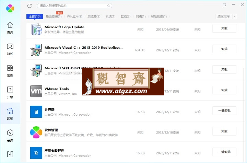247x163 pixels.
Task: Uninstall the second Microsoft Visual C++ entry
Action: 224,70
